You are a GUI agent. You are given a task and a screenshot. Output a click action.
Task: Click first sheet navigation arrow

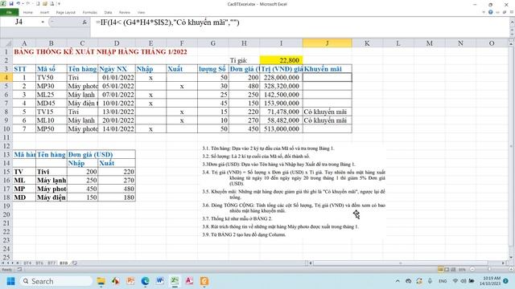click(x=3, y=263)
